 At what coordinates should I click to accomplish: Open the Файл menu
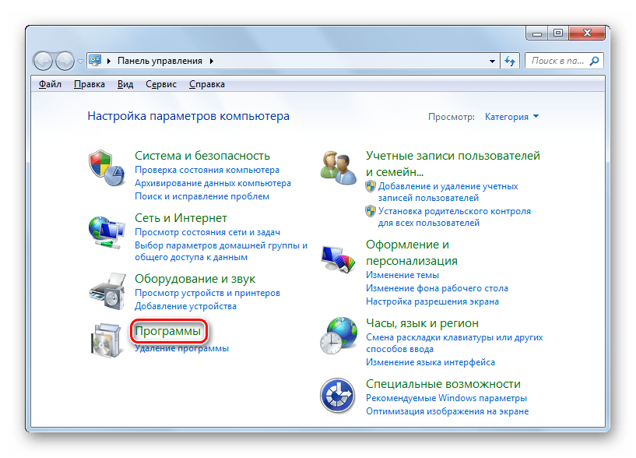pos(50,84)
